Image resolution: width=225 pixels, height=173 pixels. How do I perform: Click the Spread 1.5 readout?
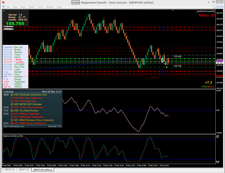(x=15, y=15)
